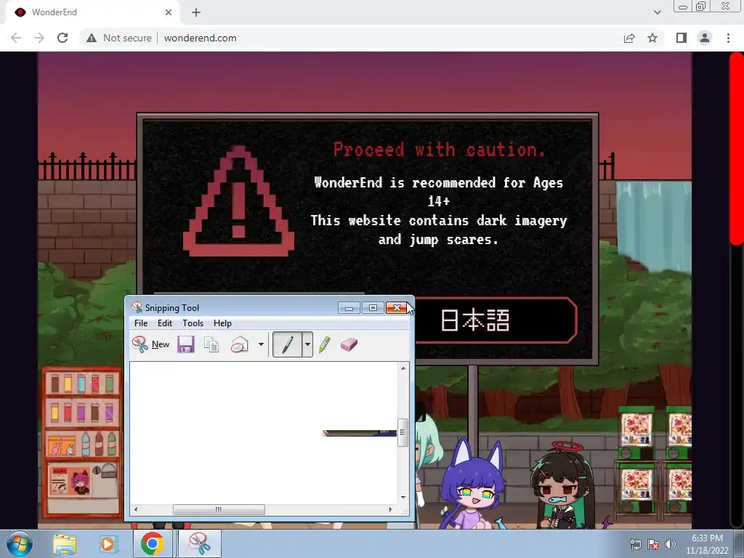The height and width of the screenshot is (558, 744).
Task: Click the network icon in system tray
Action: 635,544
